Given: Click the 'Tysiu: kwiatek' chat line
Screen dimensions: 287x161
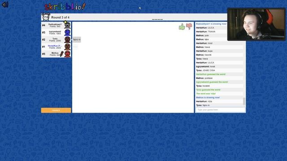Looking at the screenshot, I should [x=203, y=86].
